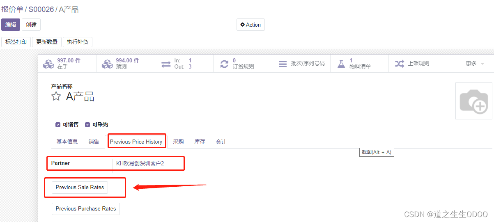Viewport: 494px width, 222px height.
Task: Open the 994.00 件 预测 stat
Action: click(126, 64)
